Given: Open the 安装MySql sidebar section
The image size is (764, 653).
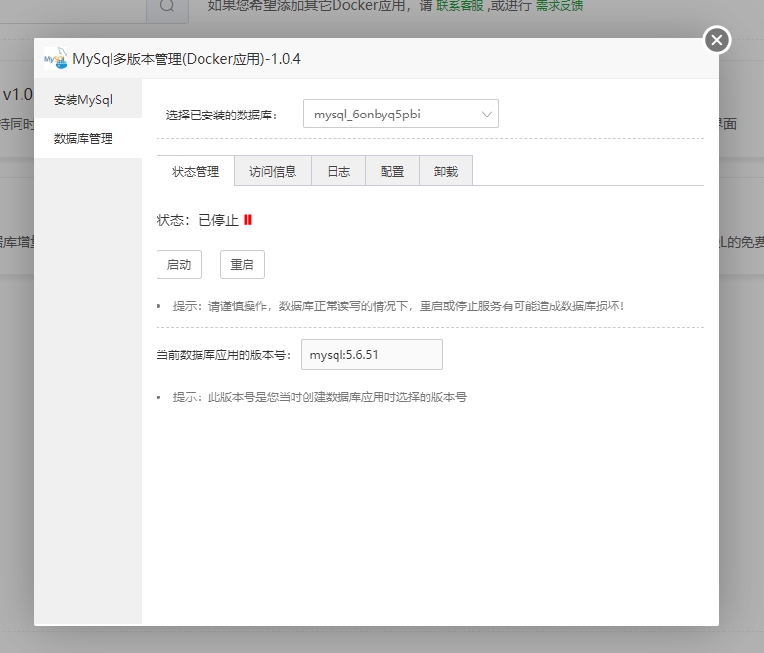Looking at the screenshot, I should pos(88,100).
